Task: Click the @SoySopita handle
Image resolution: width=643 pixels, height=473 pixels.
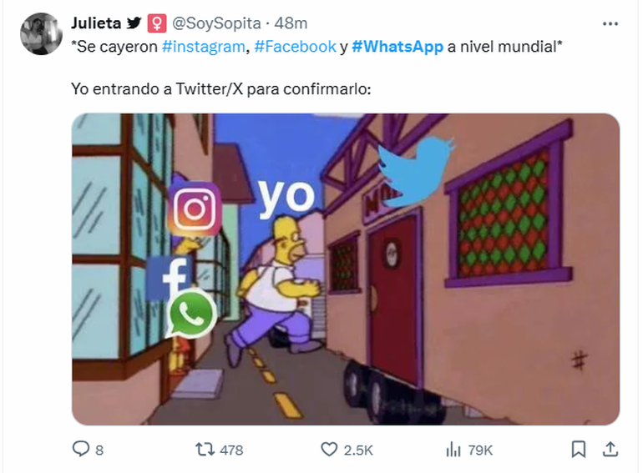Action: [216, 23]
